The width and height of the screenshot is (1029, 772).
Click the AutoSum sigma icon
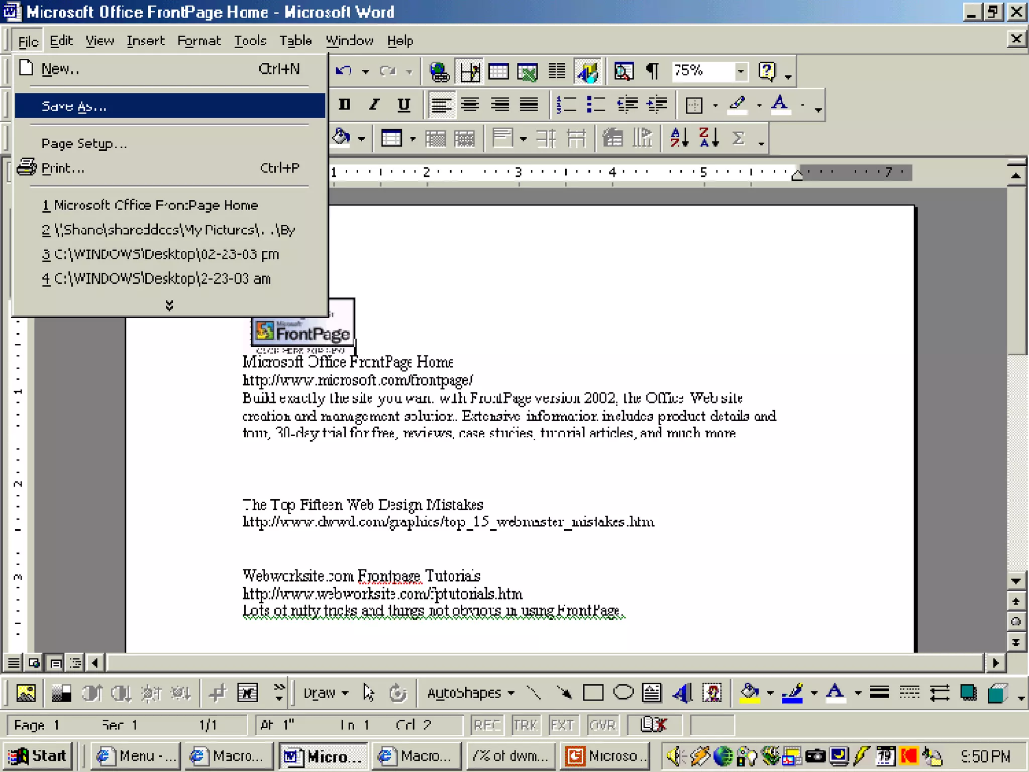click(738, 138)
